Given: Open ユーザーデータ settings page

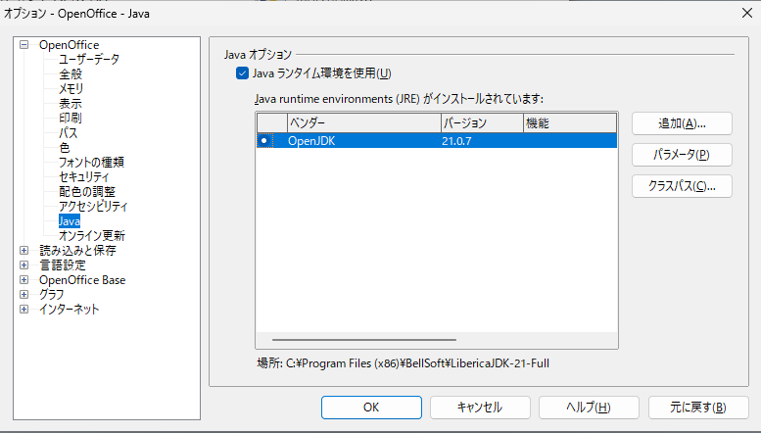Looking at the screenshot, I should [x=89, y=59].
